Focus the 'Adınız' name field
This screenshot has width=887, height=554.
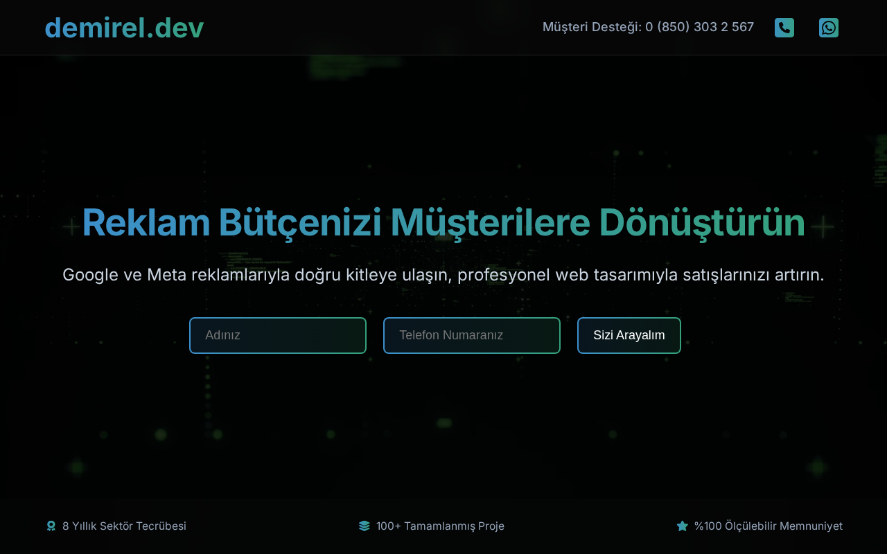click(x=278, y=335)
